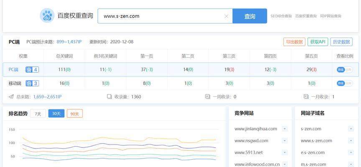Click PC端 第四页 value 12(-3)
361x167 pixels.
[x=270, y=69]
